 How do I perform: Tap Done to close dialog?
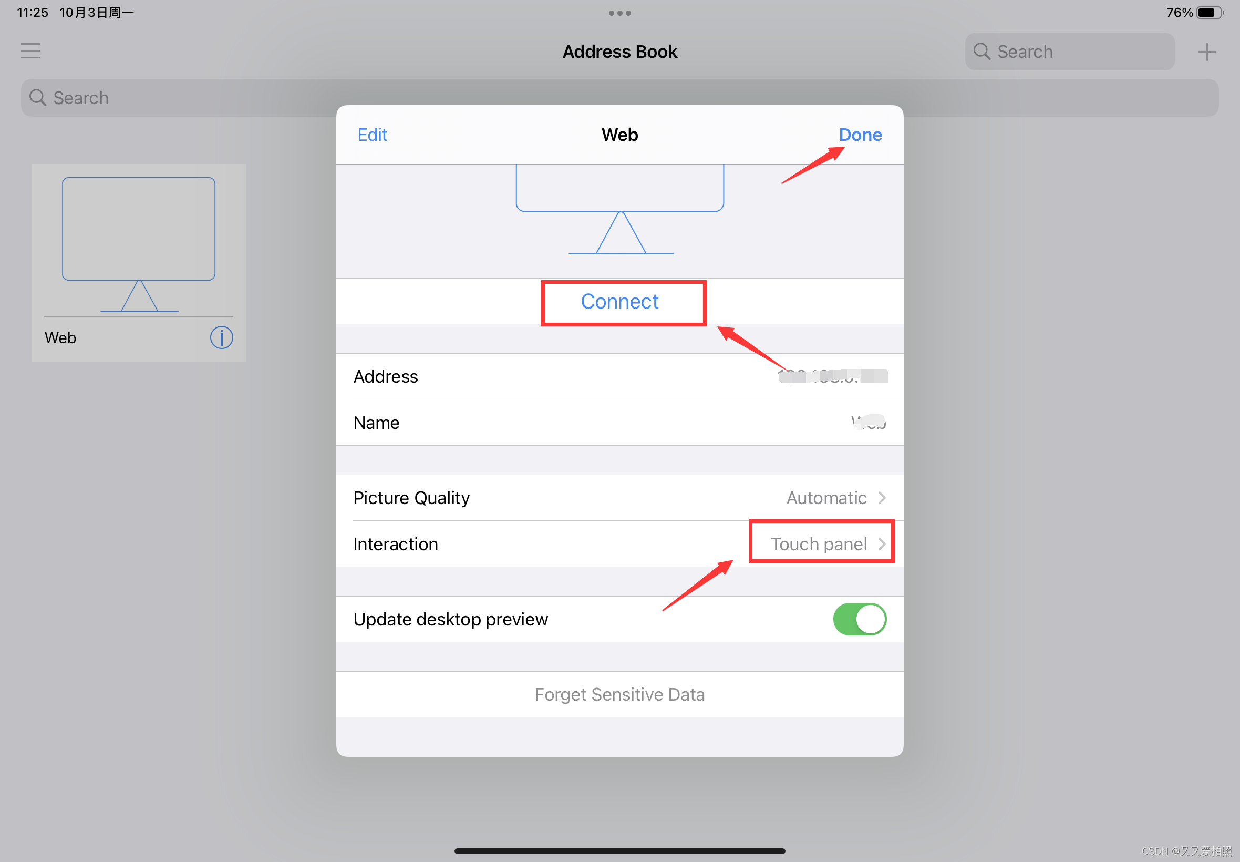860,134
